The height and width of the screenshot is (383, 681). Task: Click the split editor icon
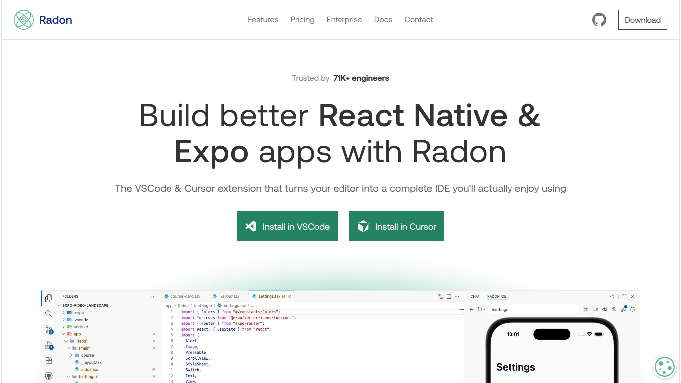click(449, 296)
